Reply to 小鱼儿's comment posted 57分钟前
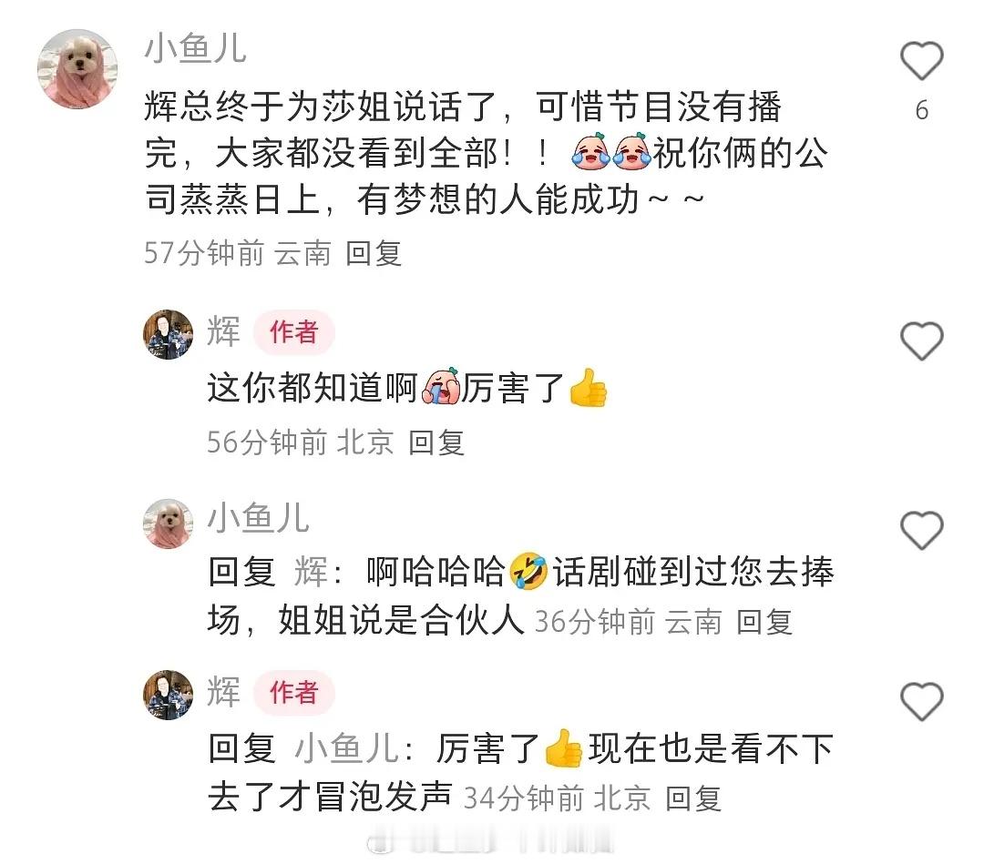 tap(374, 253)
